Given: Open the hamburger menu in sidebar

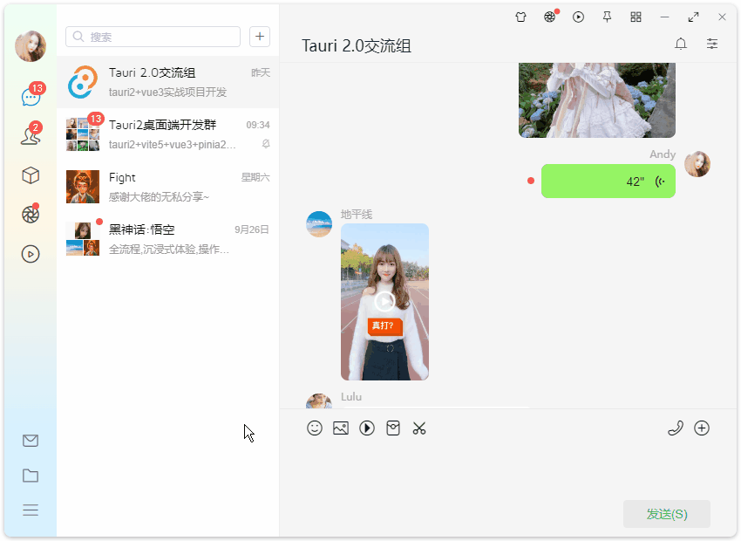Looking at the screenshot, I should click(31, 510).
